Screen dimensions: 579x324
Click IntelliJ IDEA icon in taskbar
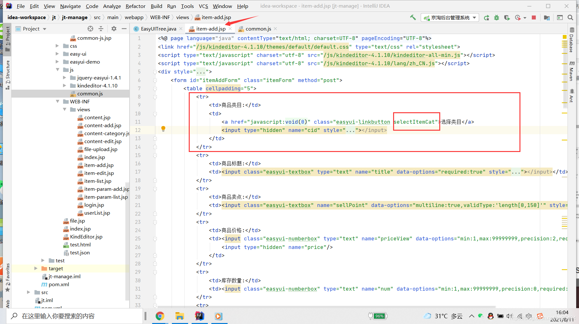(x=199, y=316)
